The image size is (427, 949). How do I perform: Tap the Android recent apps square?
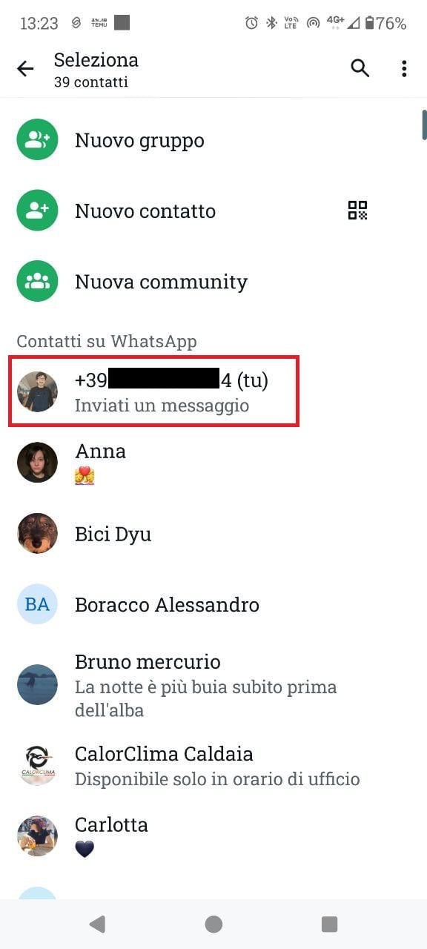(x=329, y=924)
